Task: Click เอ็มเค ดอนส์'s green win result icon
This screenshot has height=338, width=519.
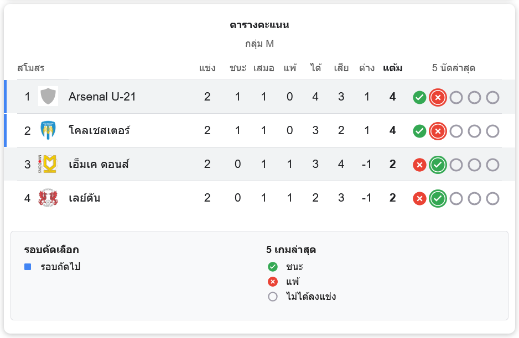Action: [438, 165]
